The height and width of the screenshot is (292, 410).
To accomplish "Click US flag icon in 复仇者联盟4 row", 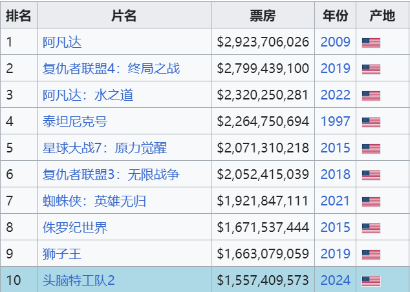I will (371, 70).
